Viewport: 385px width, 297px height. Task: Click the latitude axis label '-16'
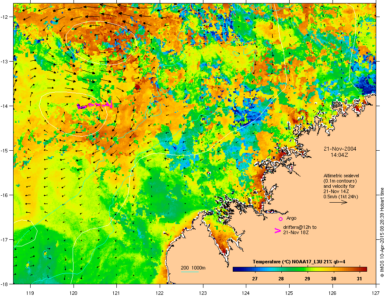pos(4,195)
